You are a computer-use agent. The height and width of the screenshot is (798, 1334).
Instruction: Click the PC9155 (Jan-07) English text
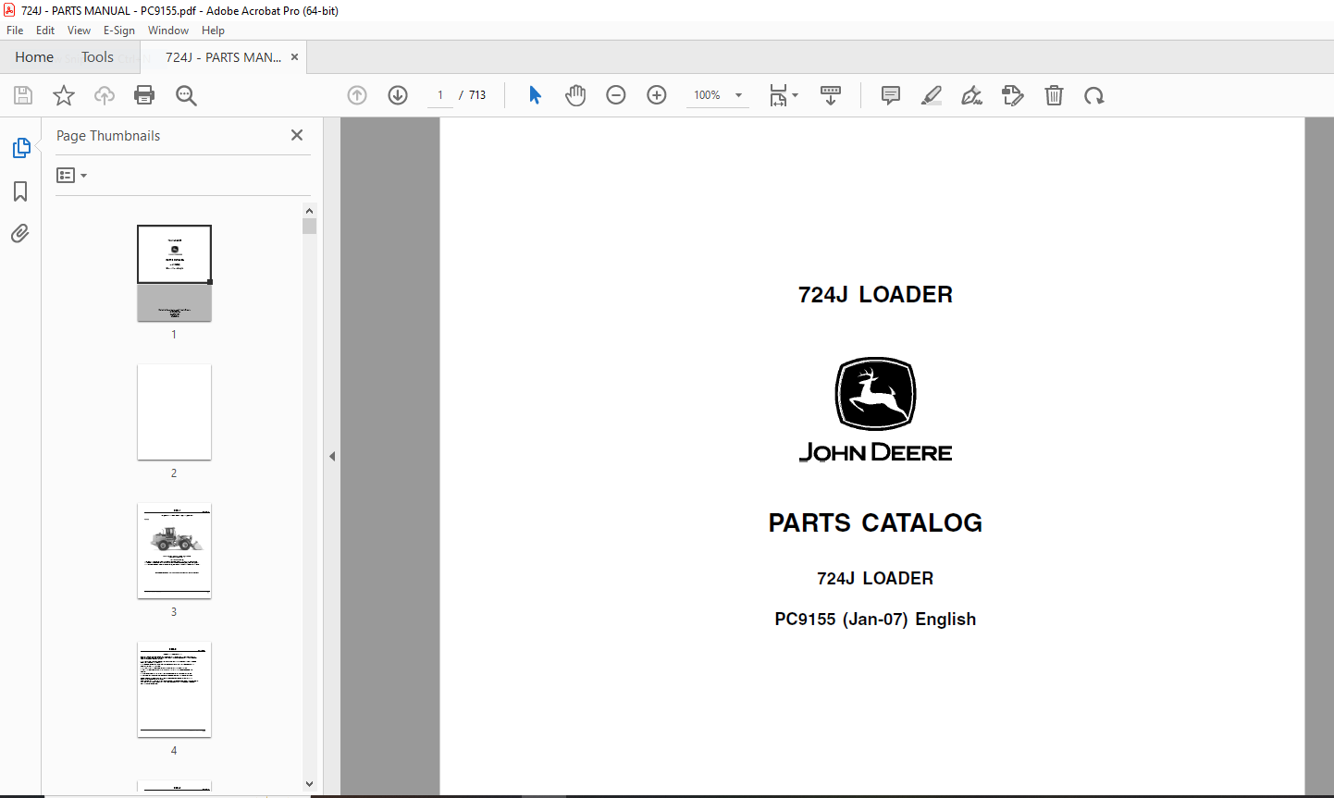click(875, 620)
